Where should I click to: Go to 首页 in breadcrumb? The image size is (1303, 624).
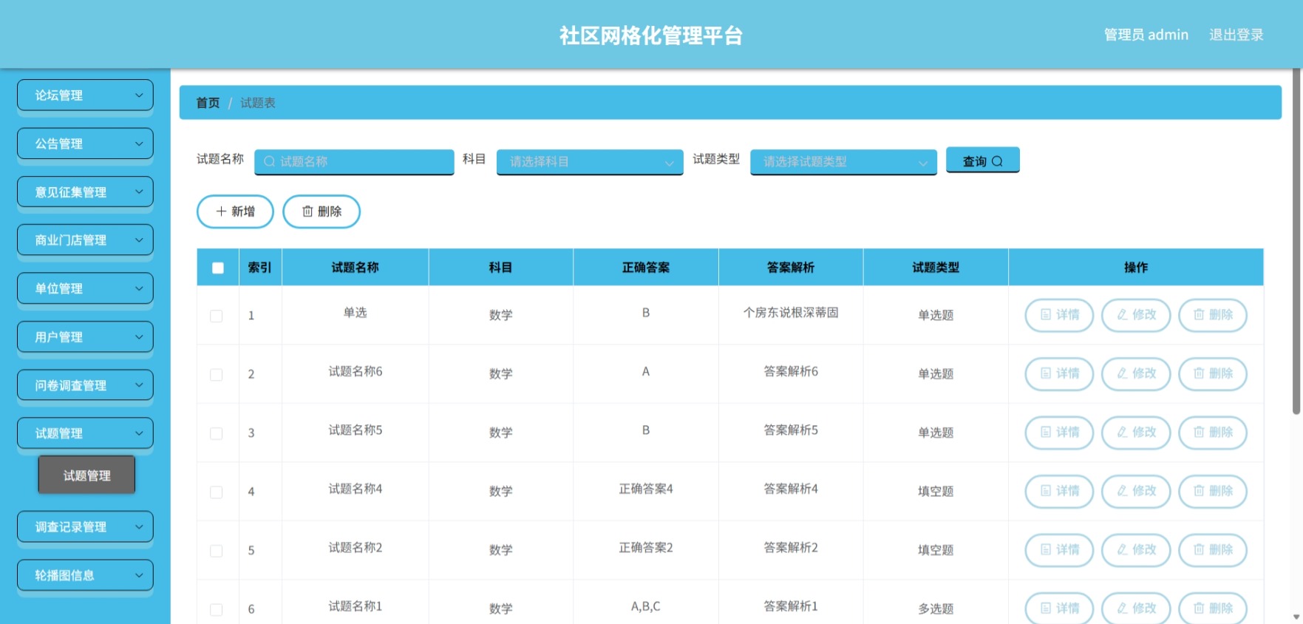point(208,103)
